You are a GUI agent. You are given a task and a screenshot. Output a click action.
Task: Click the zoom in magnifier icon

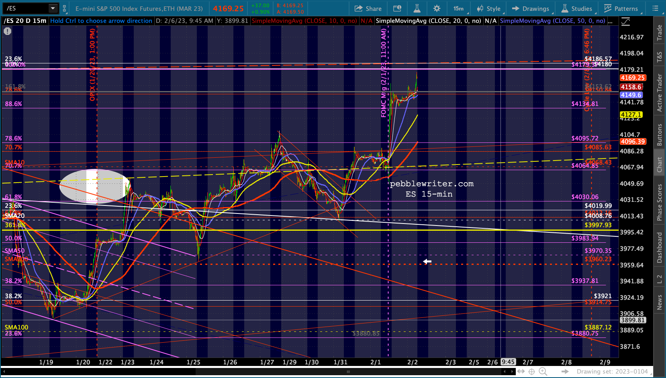tap(543, 372)
